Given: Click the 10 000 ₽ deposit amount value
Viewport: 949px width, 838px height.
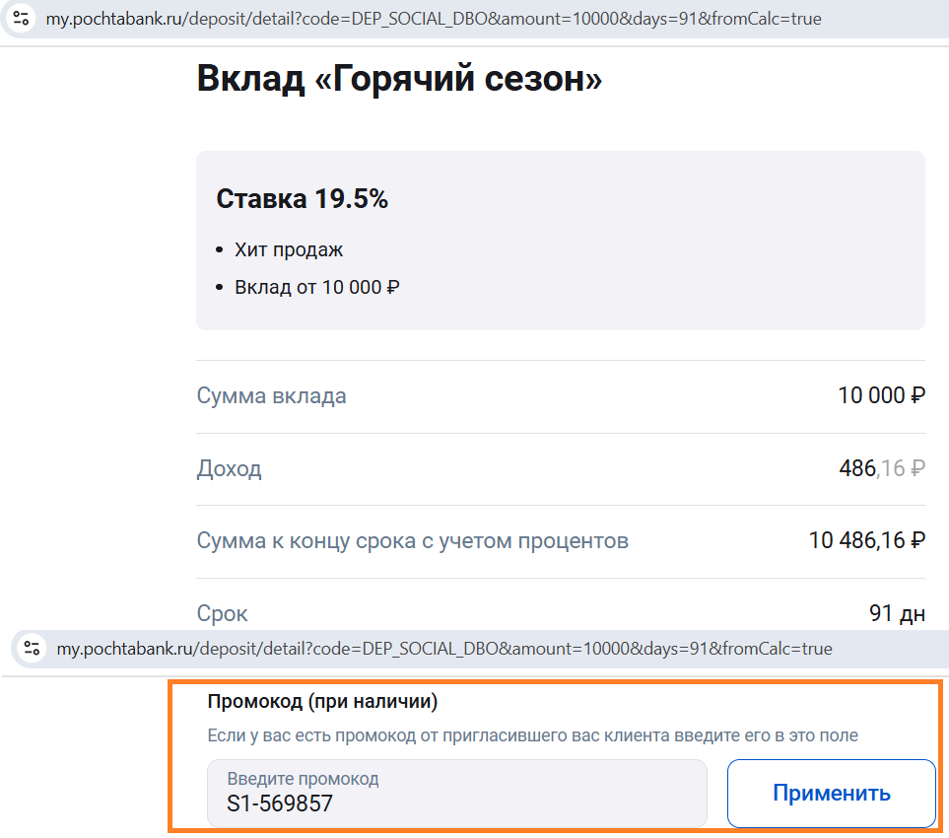Looking at the screenshot, I should point(881,395).
